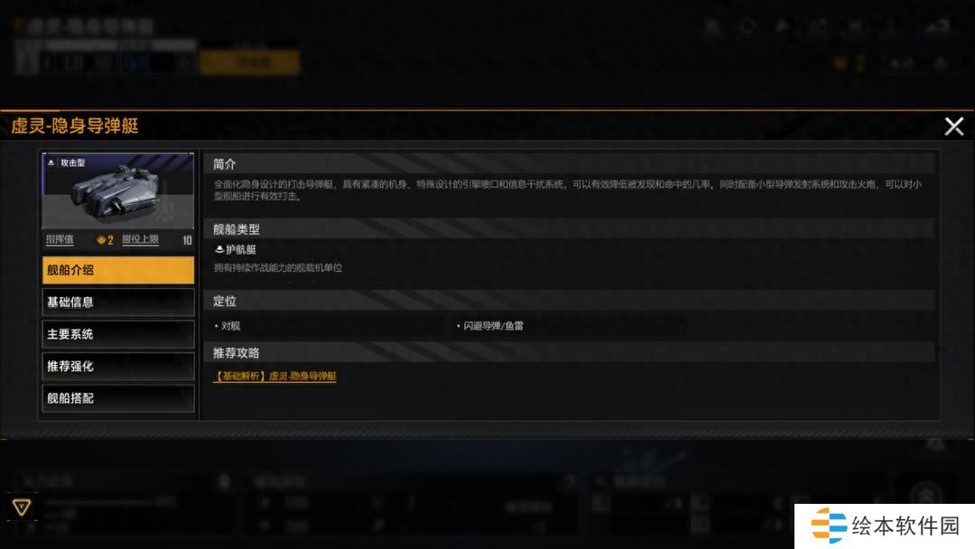Click the underlined 指挥值 label

(x=60, y=239)
